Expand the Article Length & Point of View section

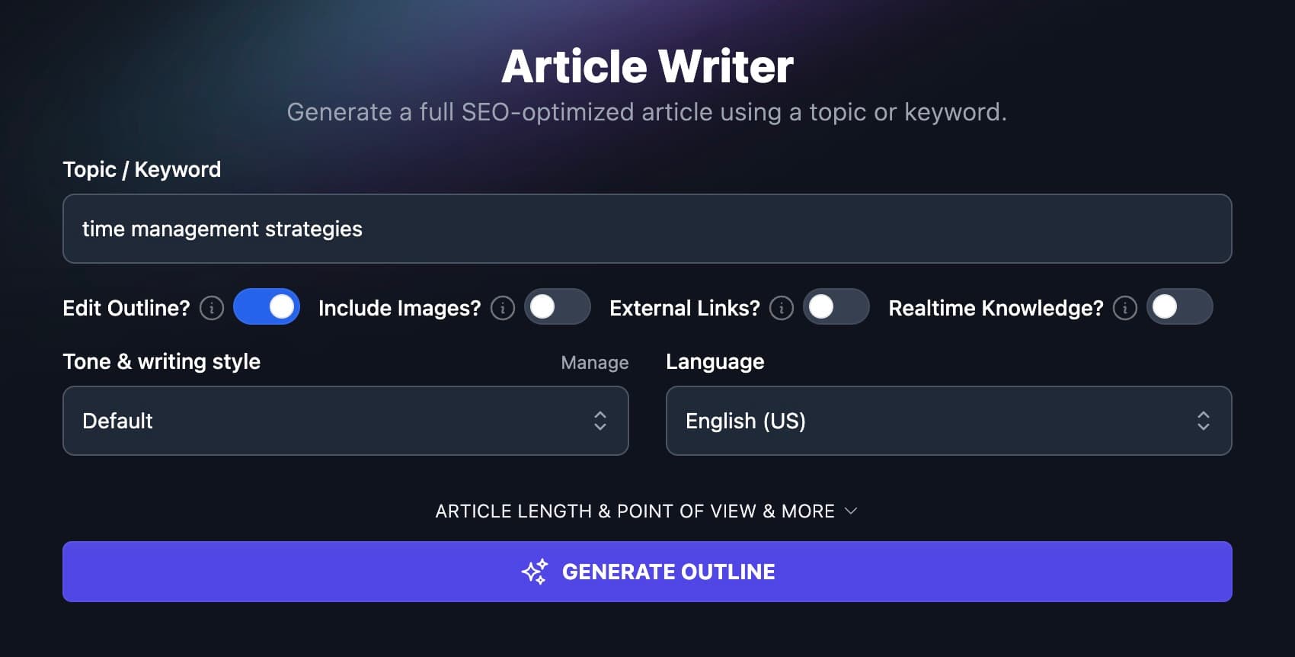click(647, 511)
